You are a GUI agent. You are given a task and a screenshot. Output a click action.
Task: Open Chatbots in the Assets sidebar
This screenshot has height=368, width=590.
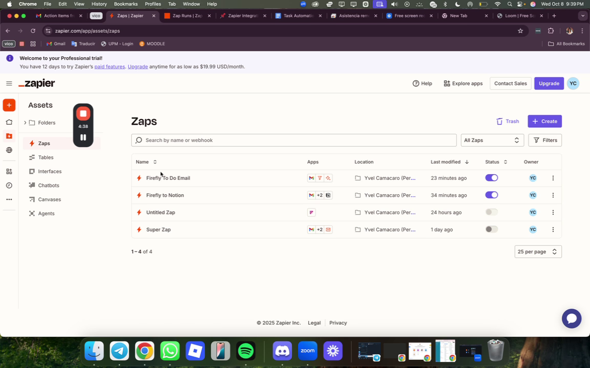click(x=49, y=186)
